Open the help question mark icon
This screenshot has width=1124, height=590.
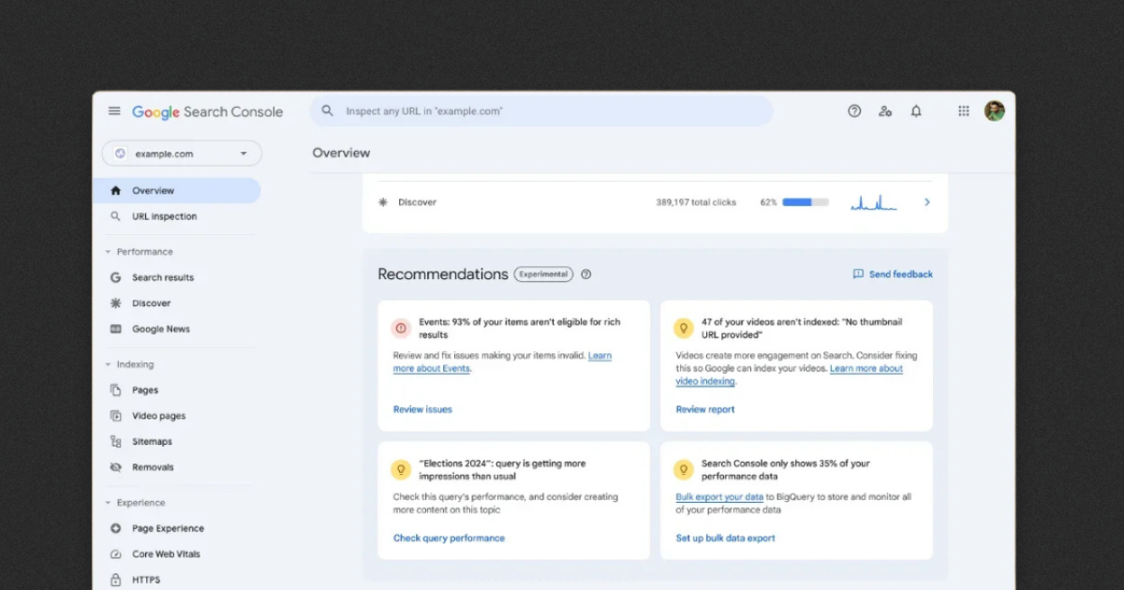[854, 111]
